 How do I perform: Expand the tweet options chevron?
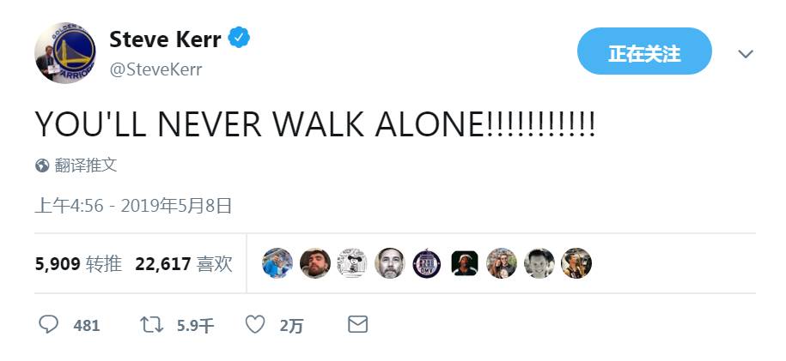coord(746,53)
